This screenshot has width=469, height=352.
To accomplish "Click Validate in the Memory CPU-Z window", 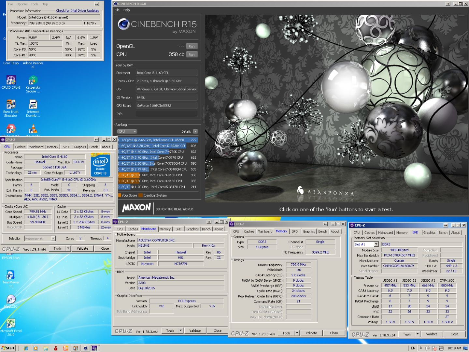I will pos(311,333).
